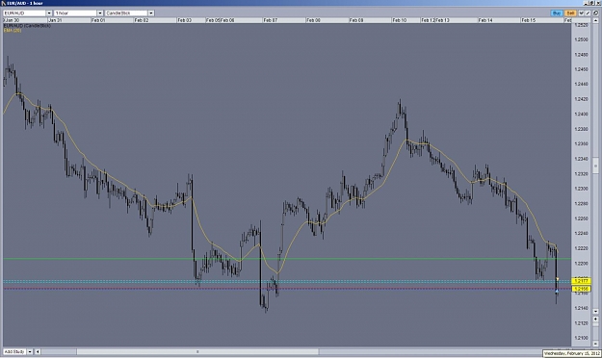The width and height of the screenshot is (602, 358).
Task: Click the horizontal scrollbar left arrow
Action: click(x=38, y=351)
